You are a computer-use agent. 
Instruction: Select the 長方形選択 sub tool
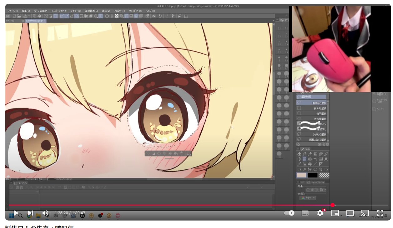(311, 108)
